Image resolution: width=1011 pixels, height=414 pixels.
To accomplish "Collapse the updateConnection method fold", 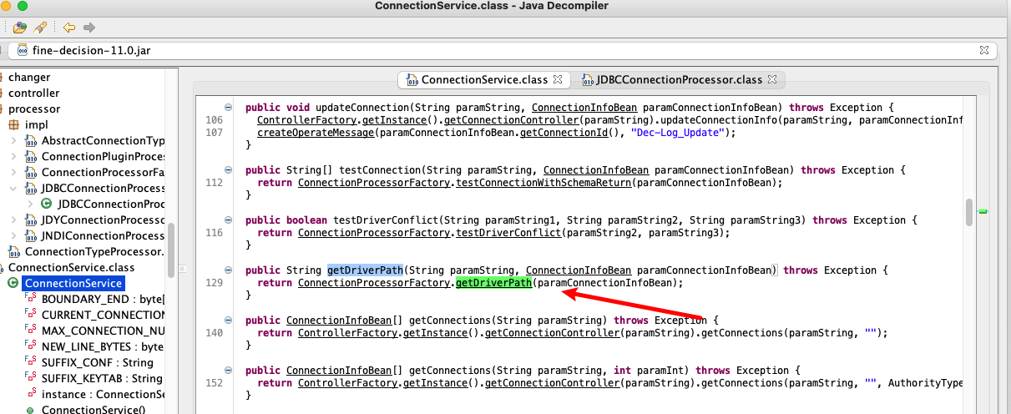I will click(229, 108).
